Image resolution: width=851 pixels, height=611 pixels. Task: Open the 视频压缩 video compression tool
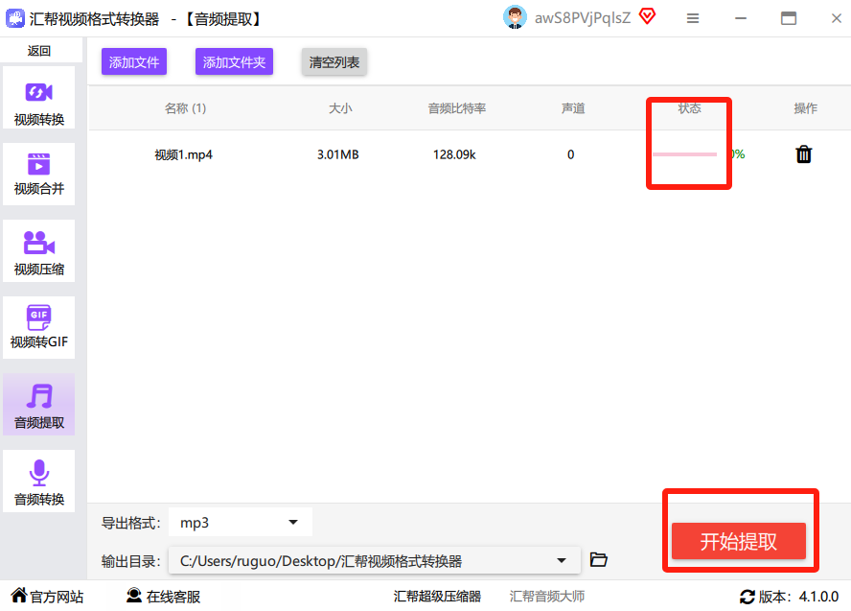point(39,251)
